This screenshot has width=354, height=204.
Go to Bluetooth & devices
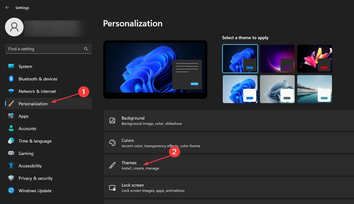coord(48,79)
